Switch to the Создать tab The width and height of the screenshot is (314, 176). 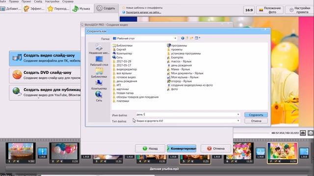(106, 8)
